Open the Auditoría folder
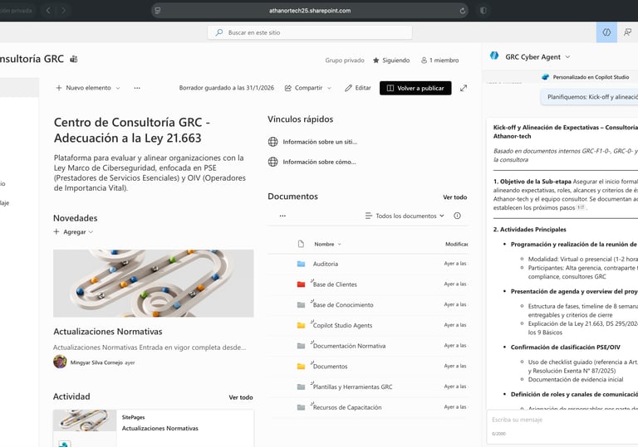The image size is (638, 447). 326,264
